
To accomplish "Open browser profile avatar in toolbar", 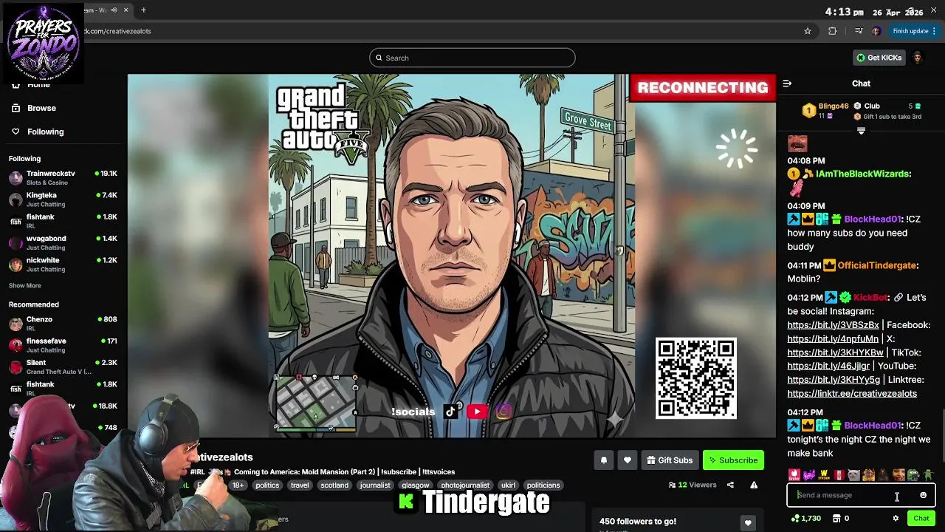I will click(x=876, y=31).
